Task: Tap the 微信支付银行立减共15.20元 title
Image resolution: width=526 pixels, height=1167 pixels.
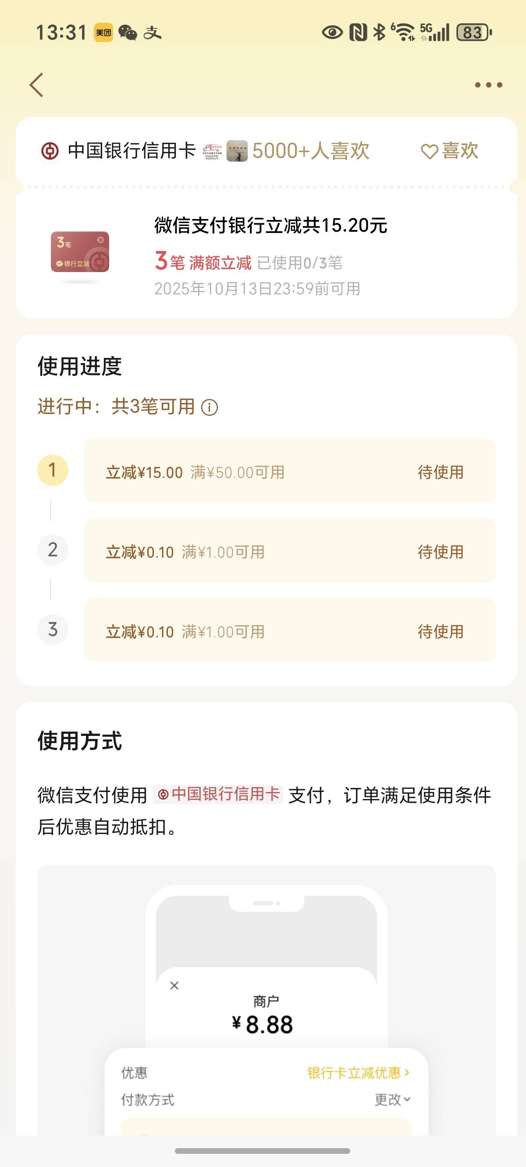Action: 271,225
